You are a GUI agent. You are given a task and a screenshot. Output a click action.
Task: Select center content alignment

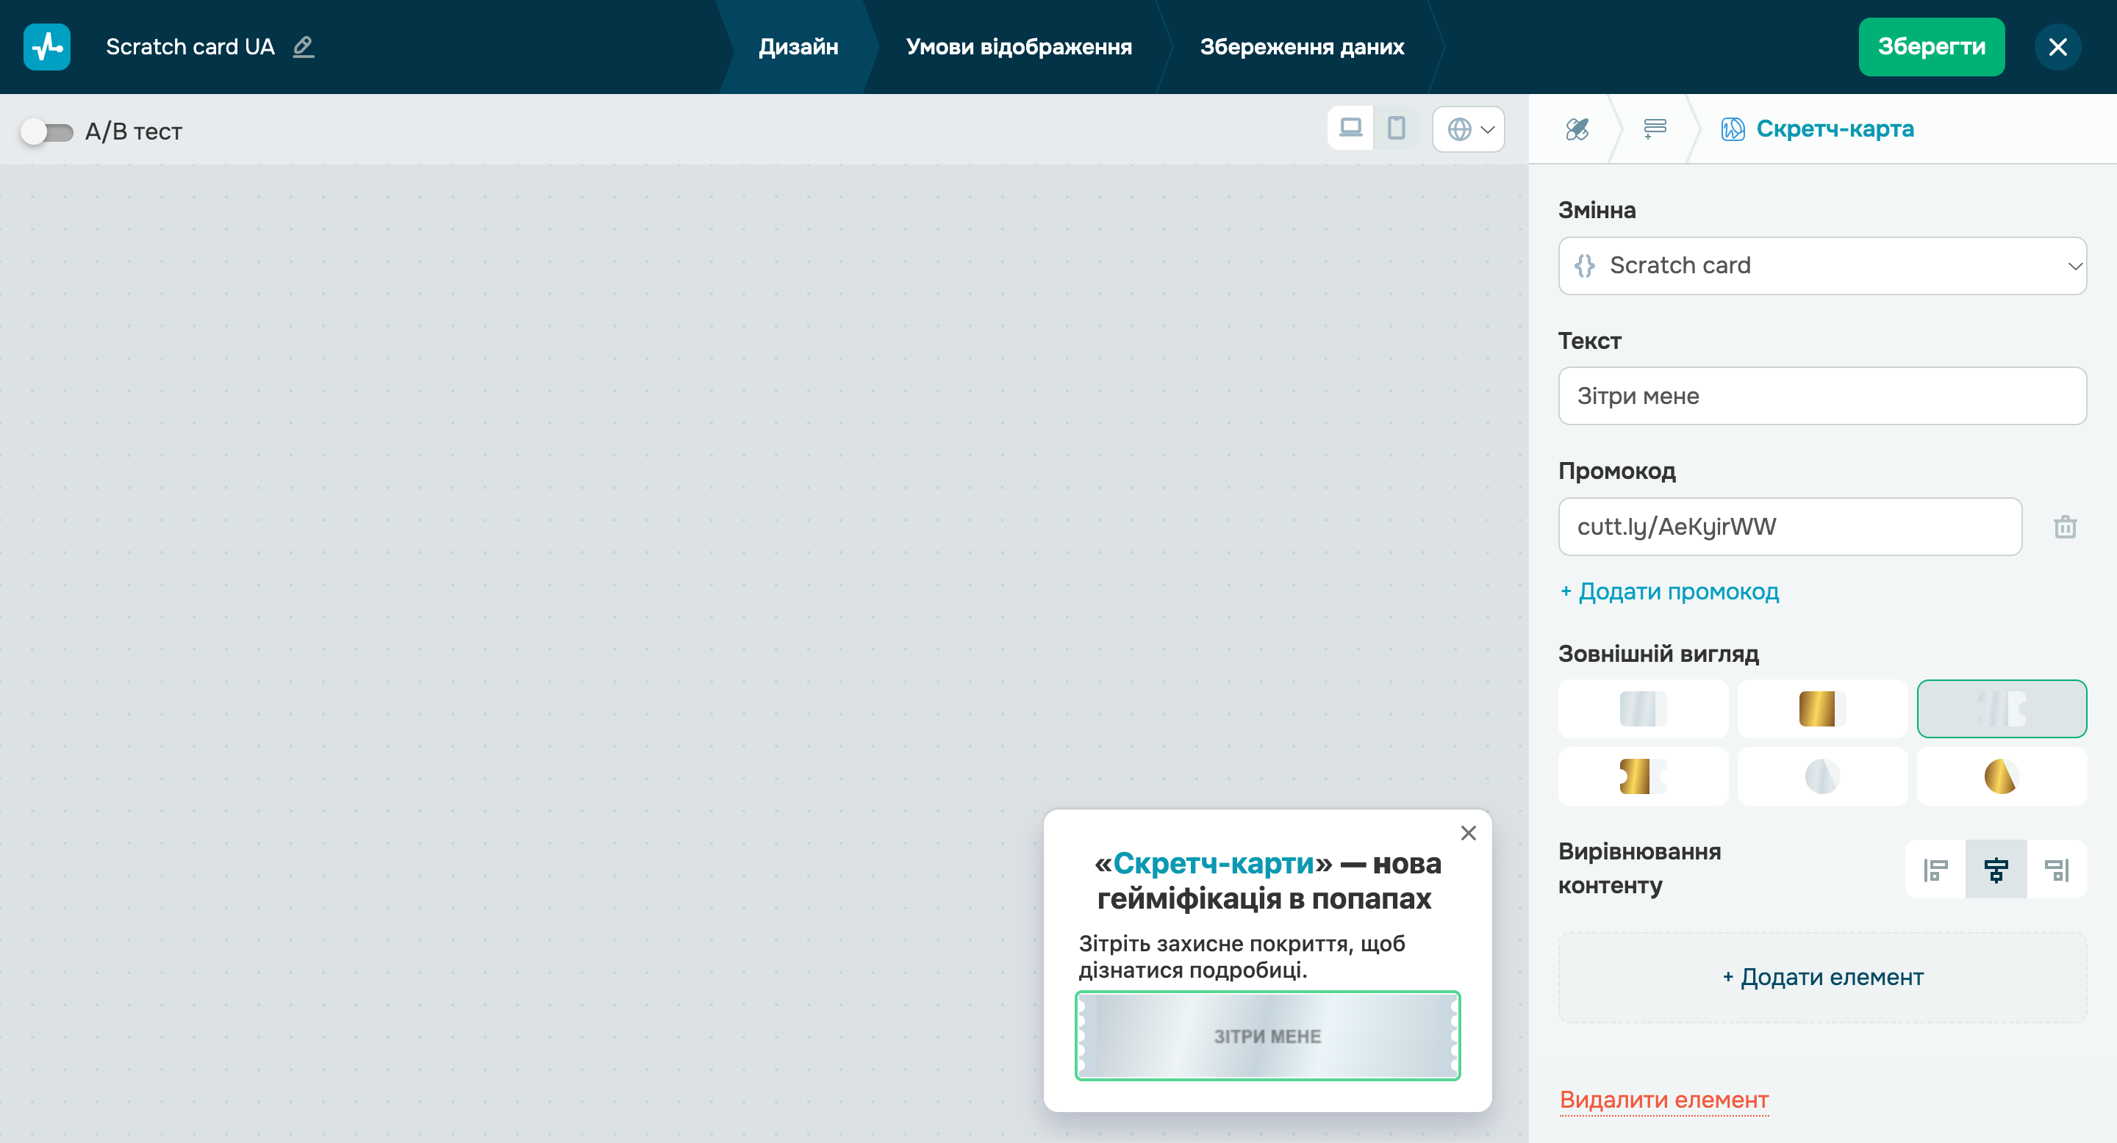1996,870
